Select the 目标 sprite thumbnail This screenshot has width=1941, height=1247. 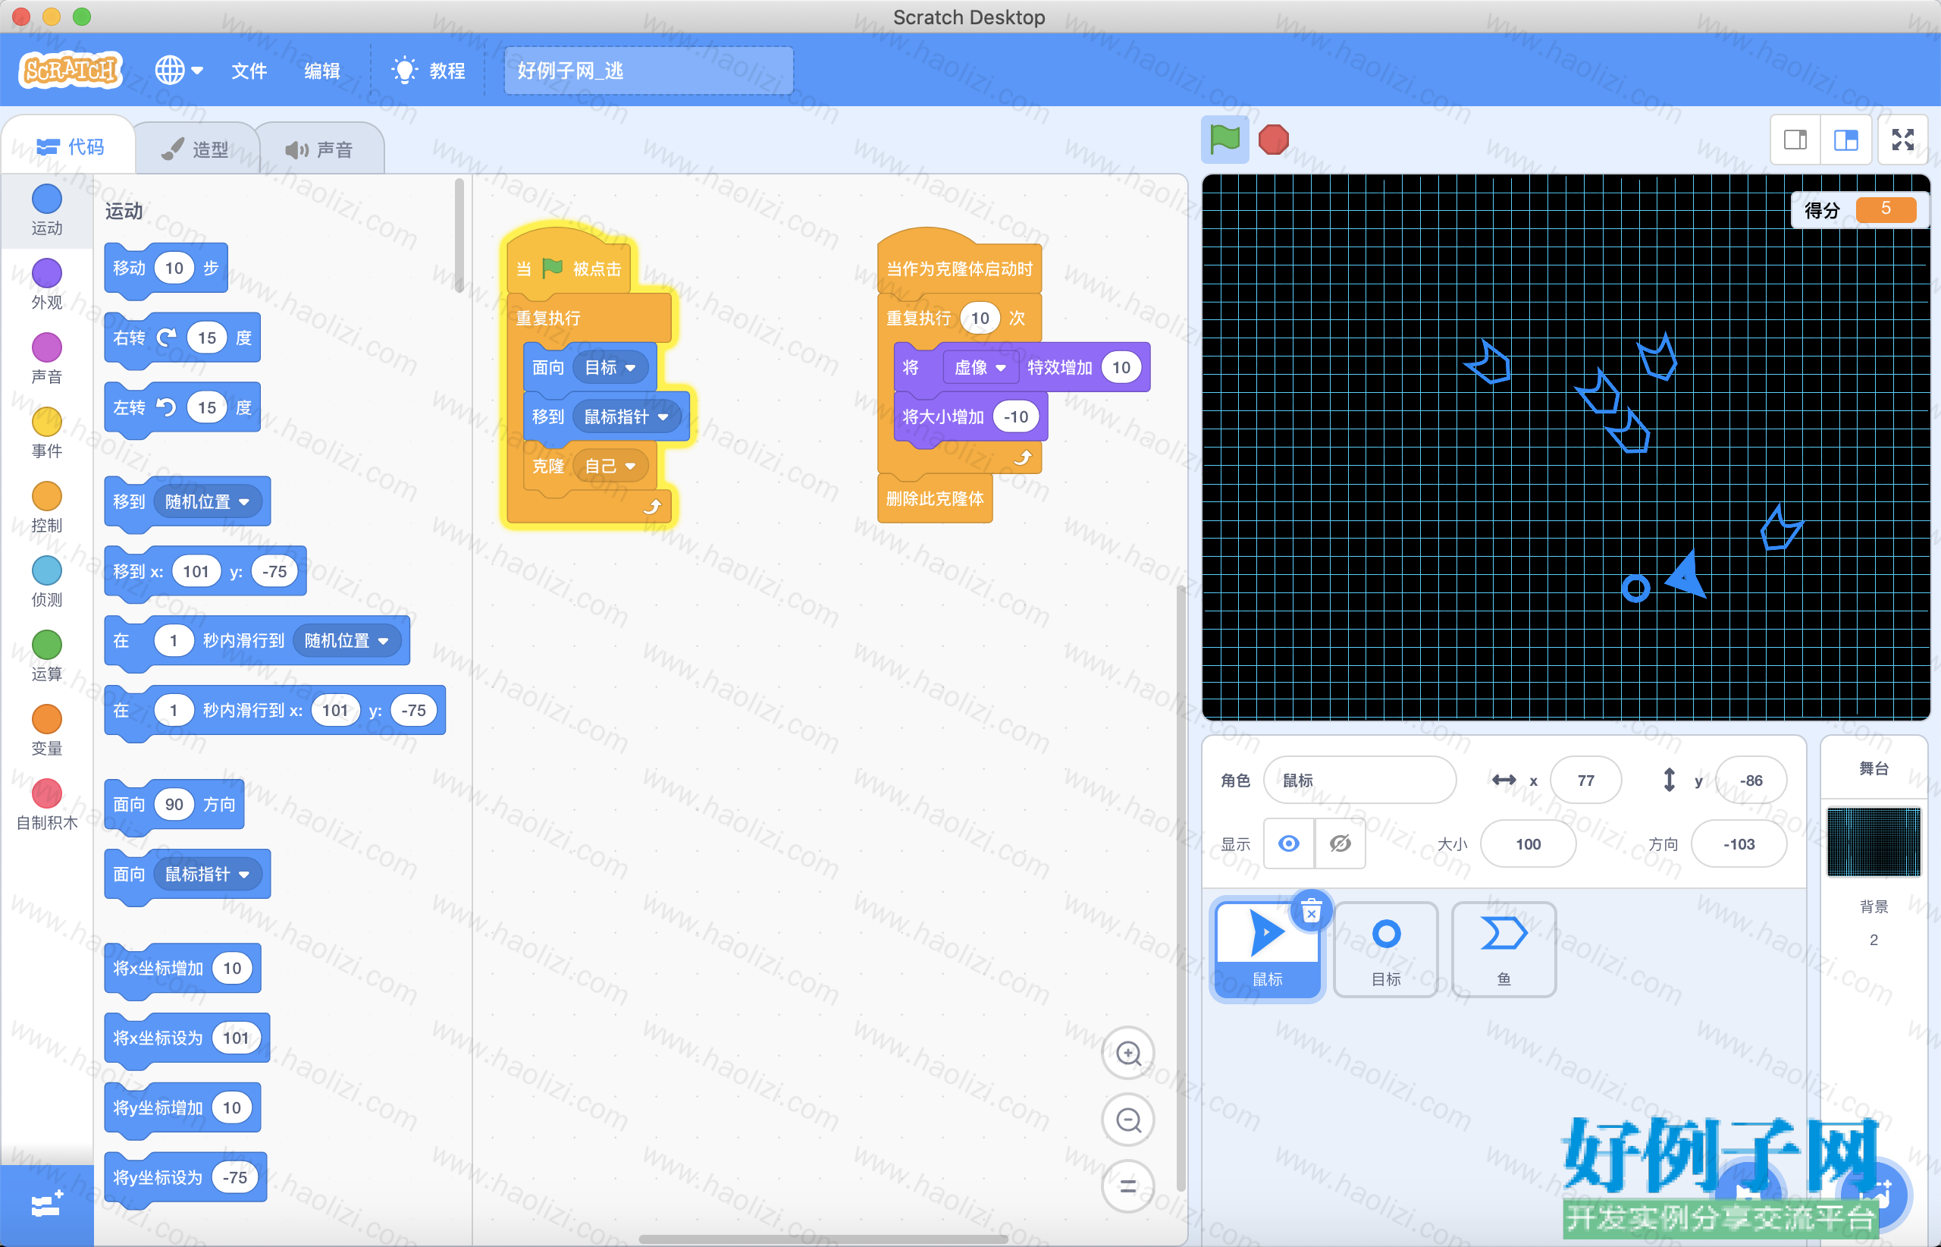(x=1386, y=949)
